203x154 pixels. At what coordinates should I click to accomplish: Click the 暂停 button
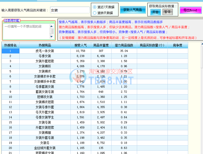[x=168, y=12]
